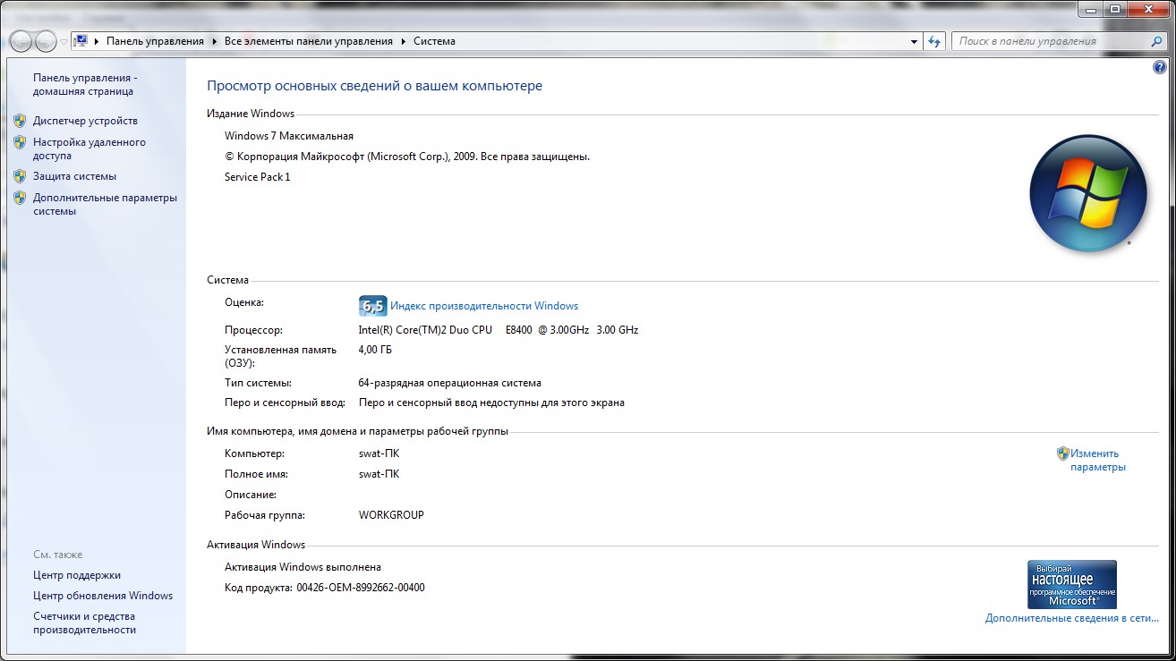Open "Дополнительные сведения в сети..." link
The height and width of the screenshot is (661, 1176).
(x=1072, y=618)
